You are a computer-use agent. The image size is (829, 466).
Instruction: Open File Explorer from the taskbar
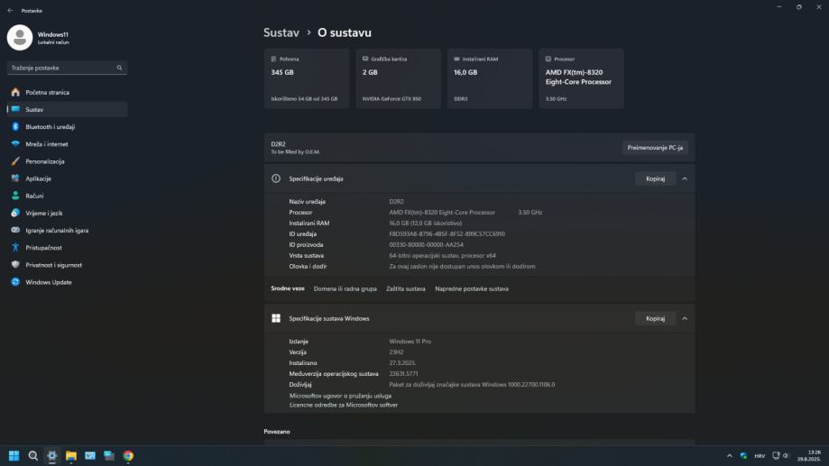(71, 455)
